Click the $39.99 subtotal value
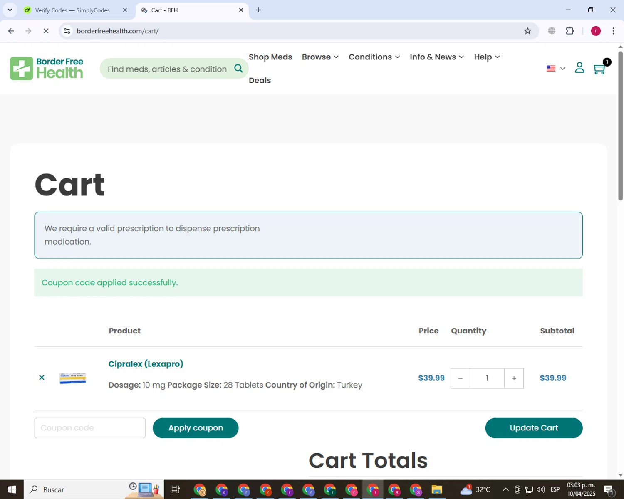Viewport: 624px width, 499px height. [x=553, y=378]
